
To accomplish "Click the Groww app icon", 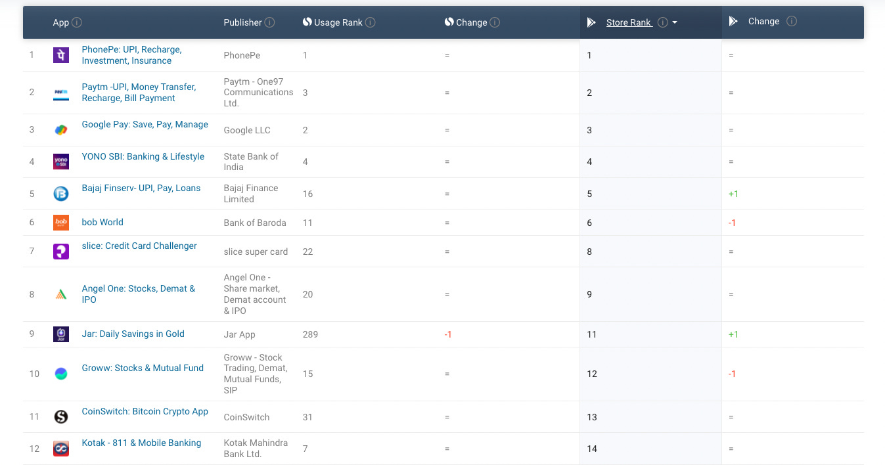I will point(61,374).
